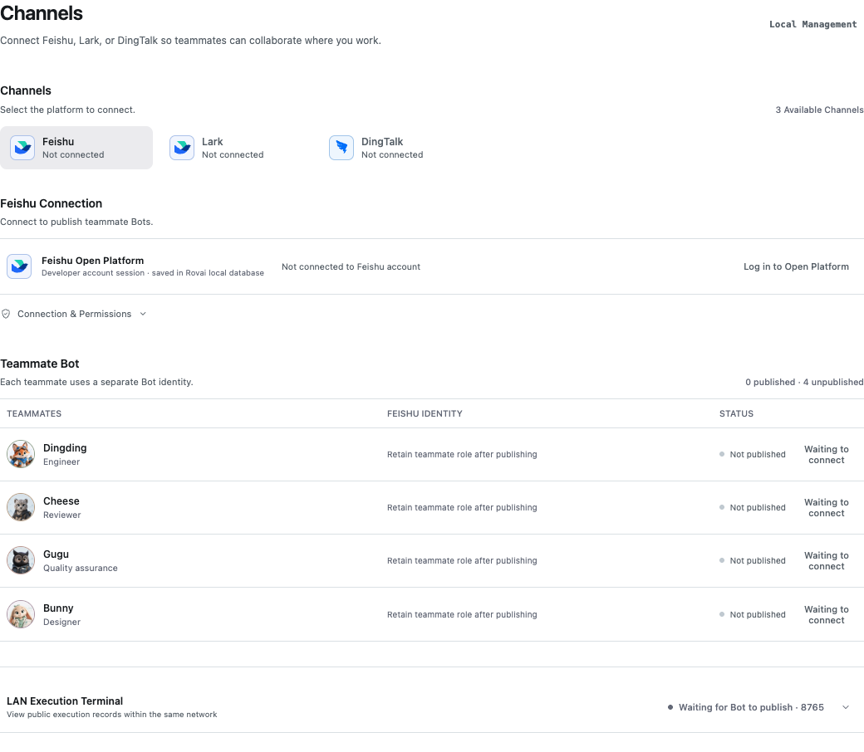Click the Feishu Open Platform title
The height and width of the screenshot is (752, 864).
coord(92,261)
